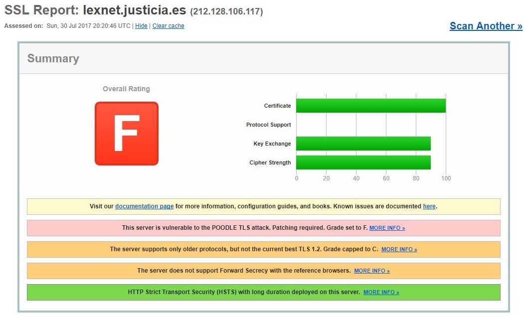525x317 pixels.
Task: Click the server IP address in the title
Action: tap(226, 11)
